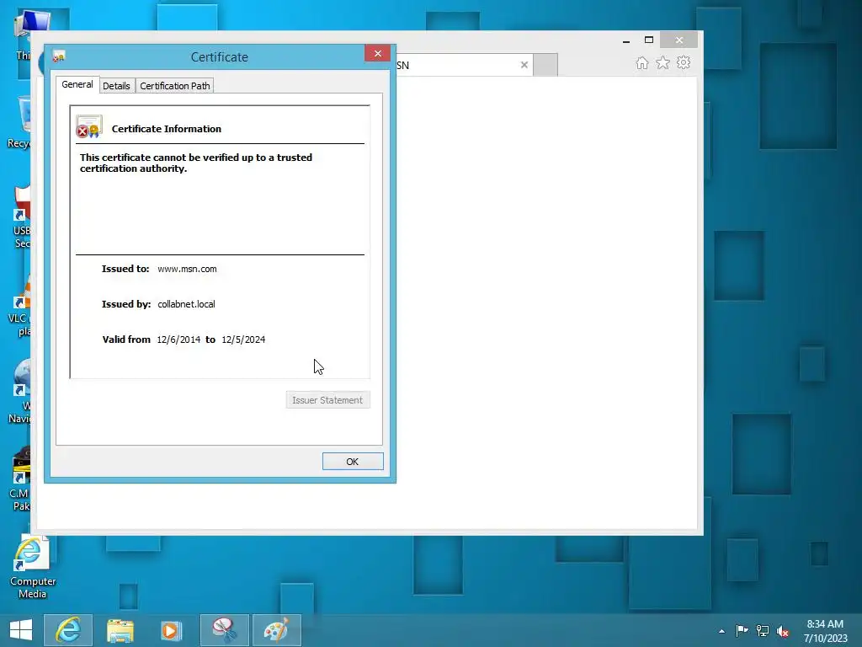
Task: Click the 'collabnet.local' issuer value
Action: tap(186, 304)
